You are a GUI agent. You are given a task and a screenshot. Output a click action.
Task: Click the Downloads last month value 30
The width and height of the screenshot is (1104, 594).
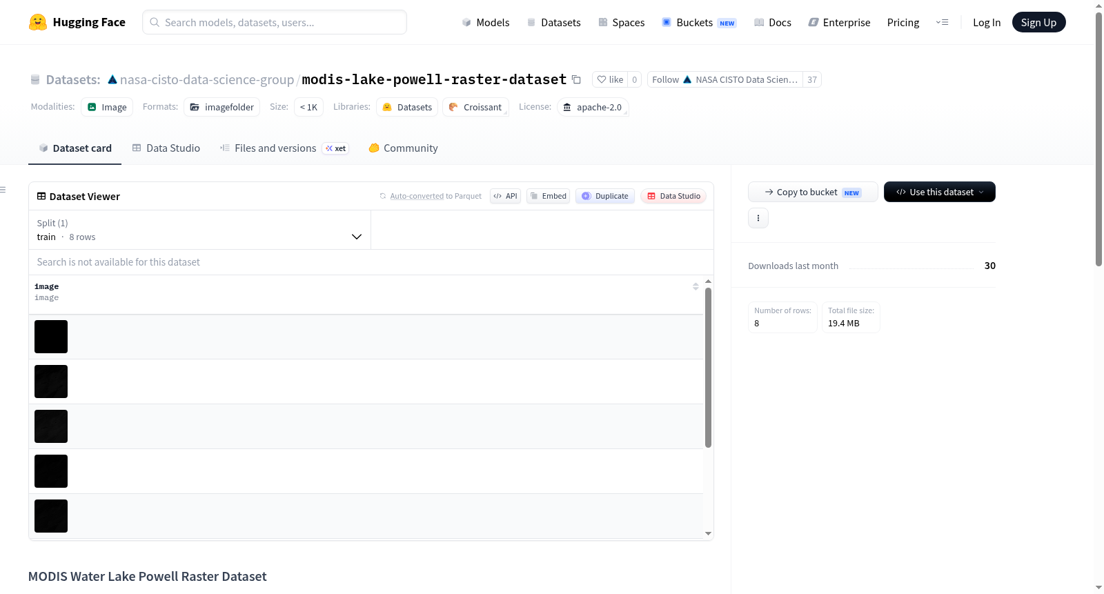(990, 266)
